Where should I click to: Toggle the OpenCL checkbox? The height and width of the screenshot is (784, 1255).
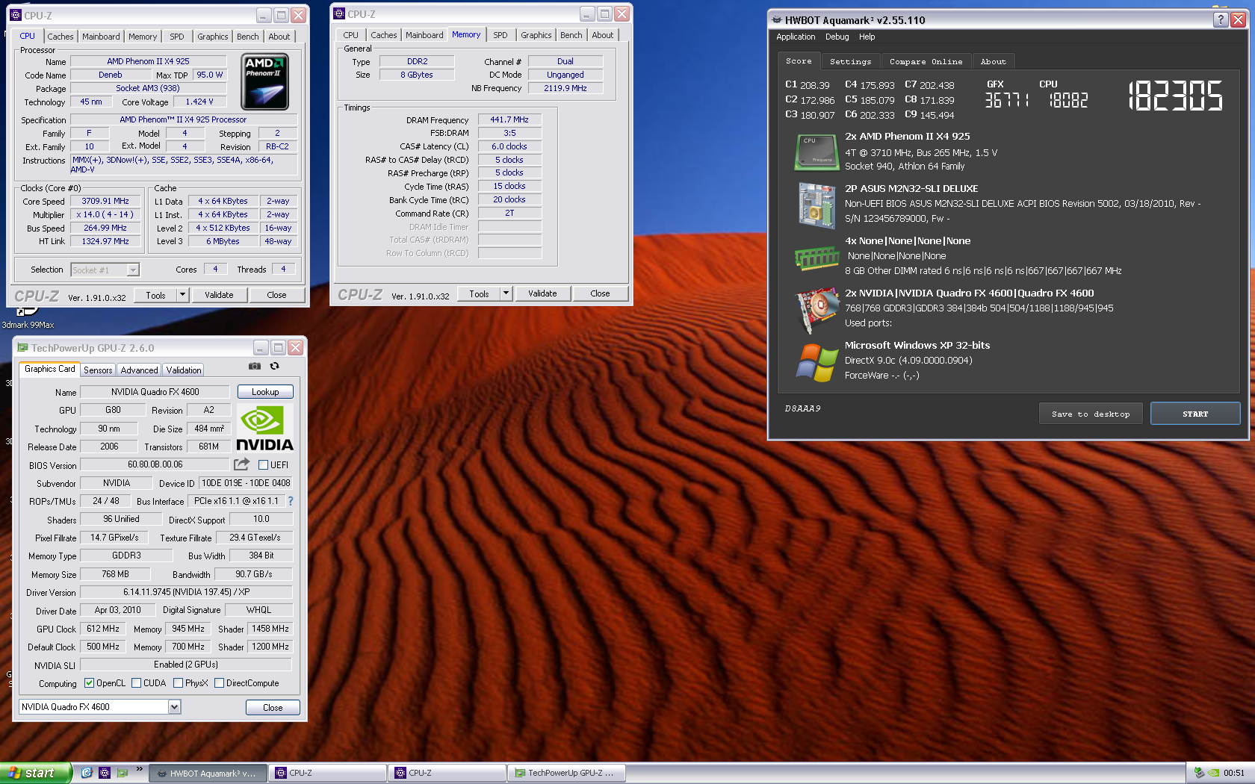pos(89,683)
